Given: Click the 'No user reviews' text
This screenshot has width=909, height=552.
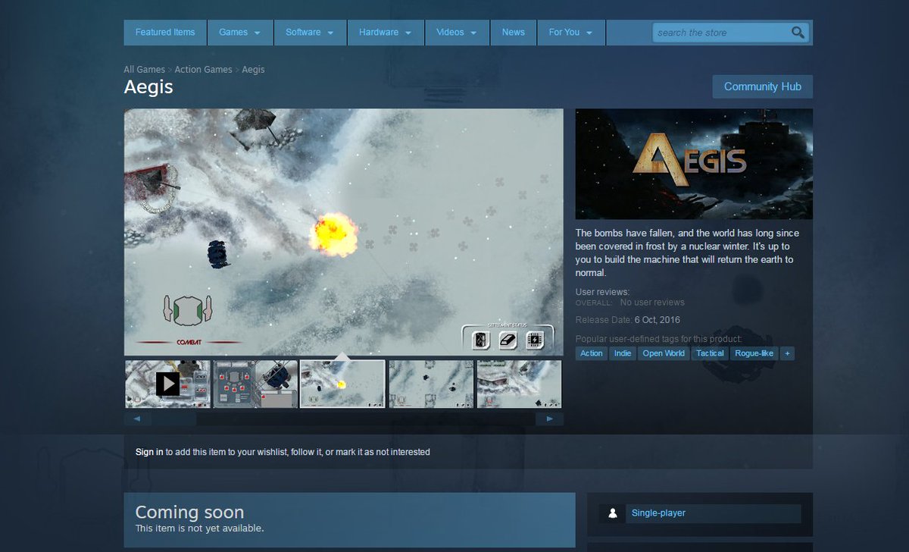Looking at the screenshot, I should tap(652, 303).
